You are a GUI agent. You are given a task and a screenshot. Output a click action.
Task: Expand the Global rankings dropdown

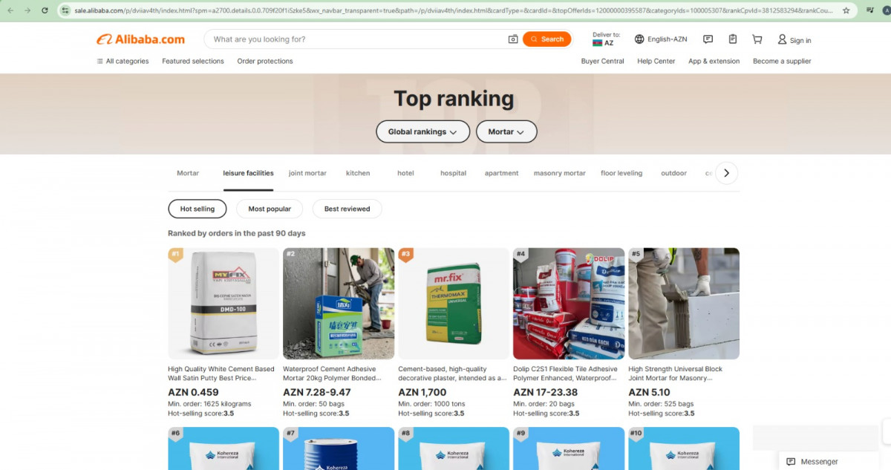pos(422,131)
